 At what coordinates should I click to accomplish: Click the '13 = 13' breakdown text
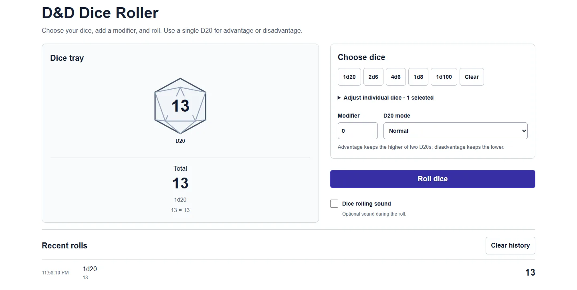point(180,210)
